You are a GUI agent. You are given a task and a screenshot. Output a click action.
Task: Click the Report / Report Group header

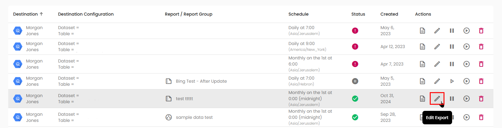(188, 14)
